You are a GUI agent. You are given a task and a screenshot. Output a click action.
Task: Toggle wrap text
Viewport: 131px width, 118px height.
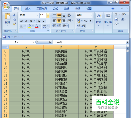pyautogui.click(x=69, y=15)
